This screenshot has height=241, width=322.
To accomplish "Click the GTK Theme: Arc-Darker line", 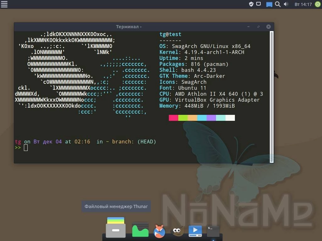I will pyautogui.click(x=192, y=76).
